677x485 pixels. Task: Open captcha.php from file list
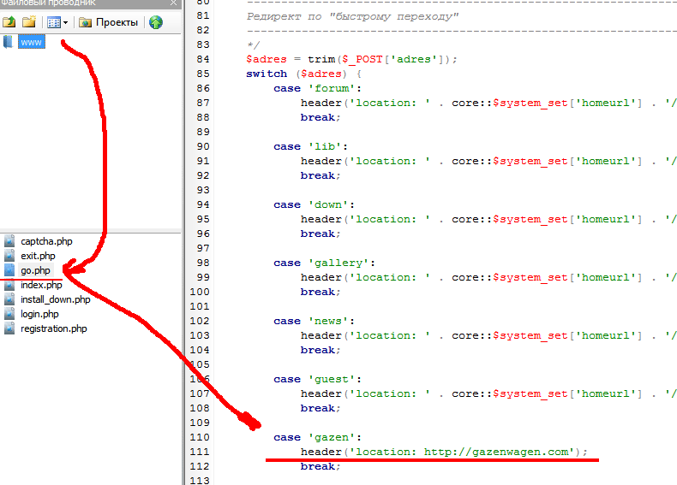46,241
